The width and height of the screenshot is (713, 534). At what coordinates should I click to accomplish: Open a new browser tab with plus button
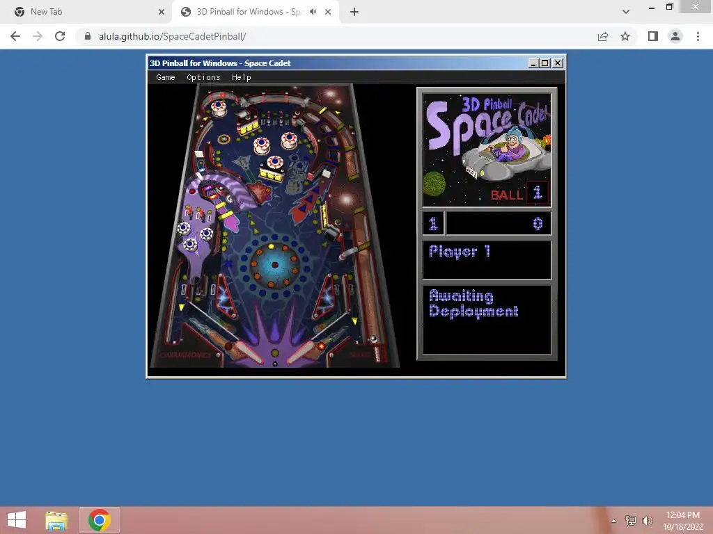(x=354, y=12)
